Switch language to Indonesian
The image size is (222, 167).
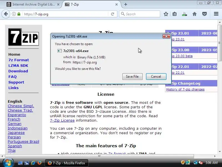pos(17,128)
